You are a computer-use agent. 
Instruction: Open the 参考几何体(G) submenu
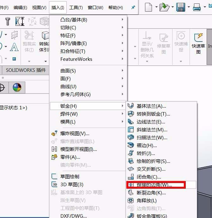(x=88, y=95)
